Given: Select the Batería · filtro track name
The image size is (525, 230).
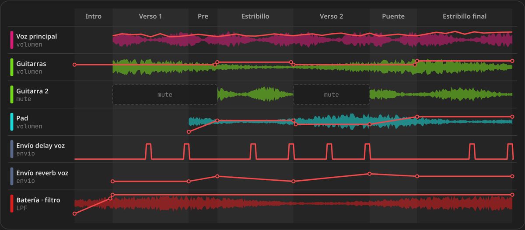Looking at the screenshot, I should (38, 200).
